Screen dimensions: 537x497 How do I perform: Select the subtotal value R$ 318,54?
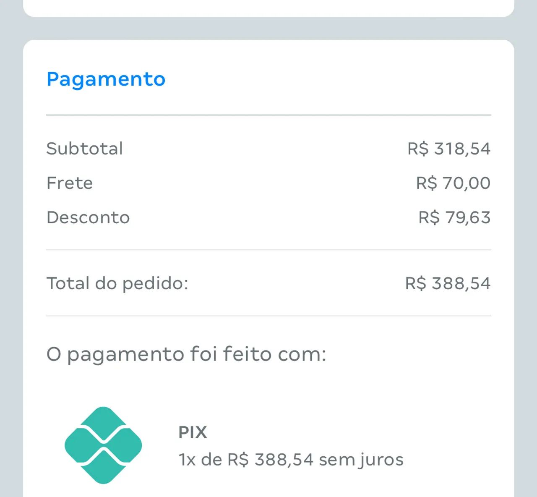pyautogui.click(x=449, y=148)
